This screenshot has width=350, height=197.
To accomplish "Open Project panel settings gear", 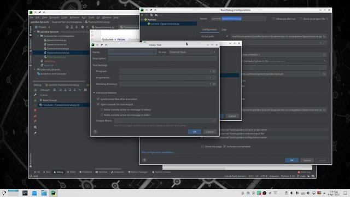I will pos(83,27).
